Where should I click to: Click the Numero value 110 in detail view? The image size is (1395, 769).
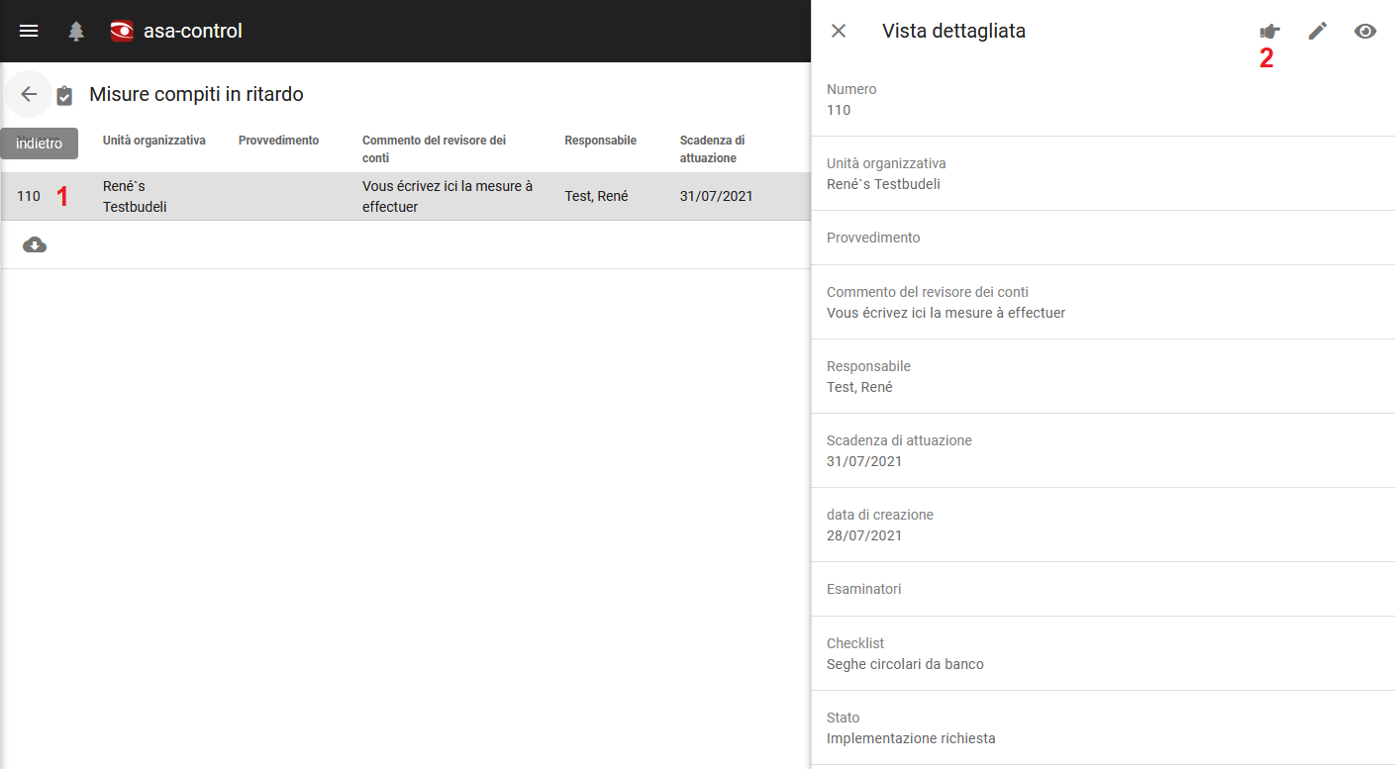[839, 110]
